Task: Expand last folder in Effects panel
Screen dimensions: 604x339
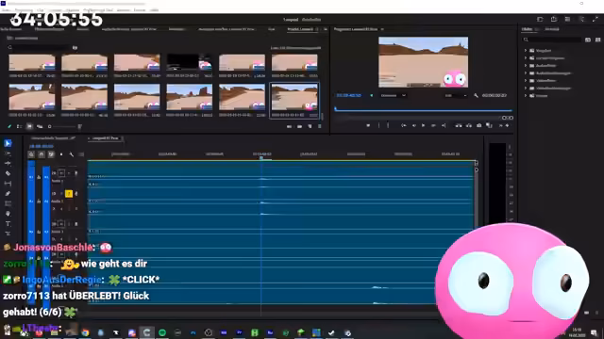Action: pos(526,96)
